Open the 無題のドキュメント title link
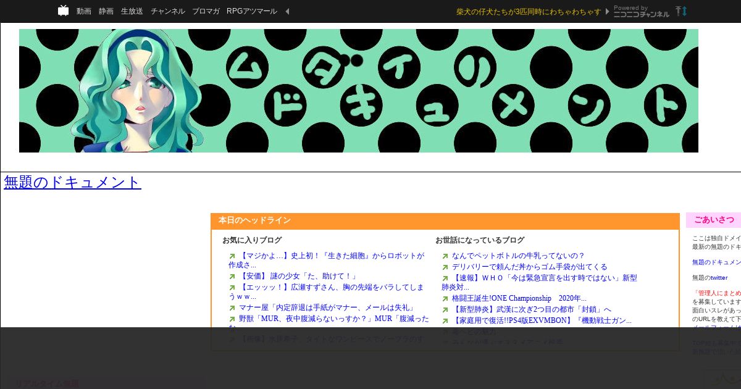This screenshot has height=389, width=741. point(73,182)
